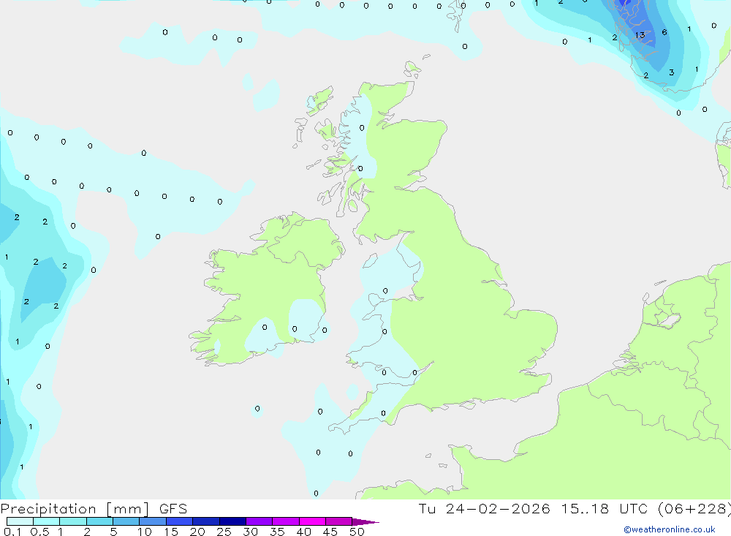The width and height of the screenshot is (731, 536).
Task: Click legend swatch between 2 and 5
Action: click(99, 521)
